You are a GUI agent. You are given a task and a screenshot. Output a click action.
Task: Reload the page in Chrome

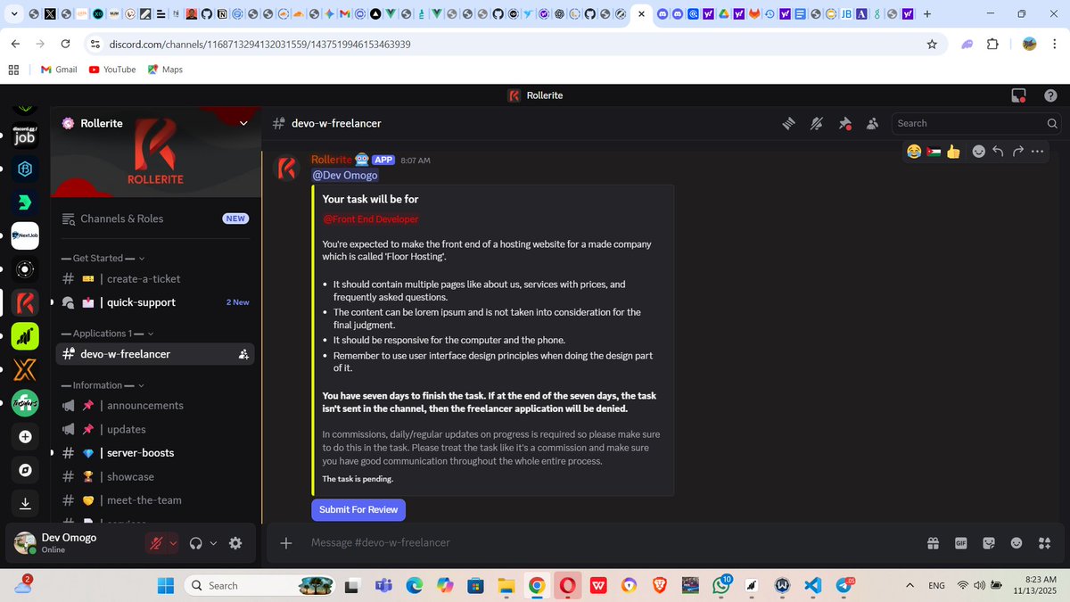pos(65,44)
